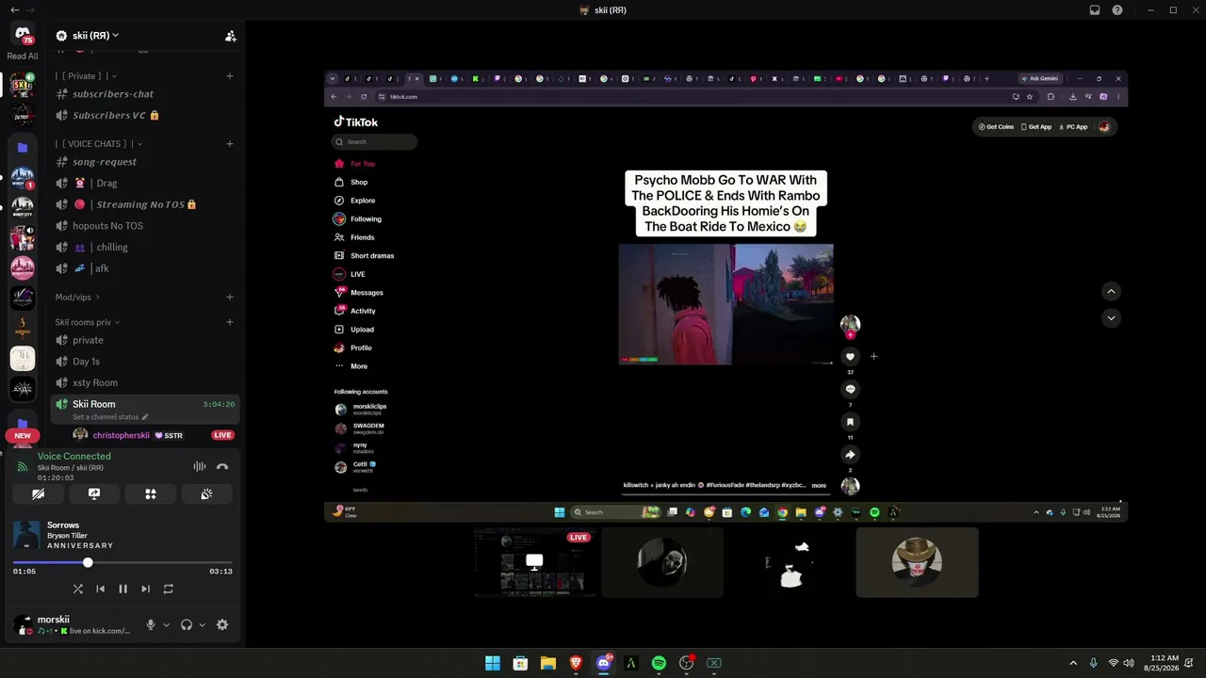Viewport: 1206px width, 678px height.
Task: Skip to the previous track
Action: pos(101,589)
